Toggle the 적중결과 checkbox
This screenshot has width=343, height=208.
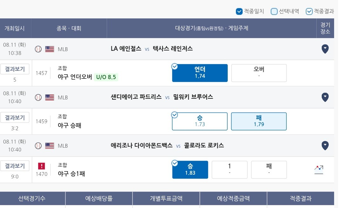click(309, 11)
